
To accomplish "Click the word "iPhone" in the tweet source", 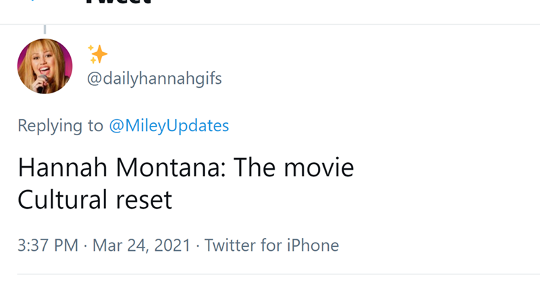I will [311, 245].
